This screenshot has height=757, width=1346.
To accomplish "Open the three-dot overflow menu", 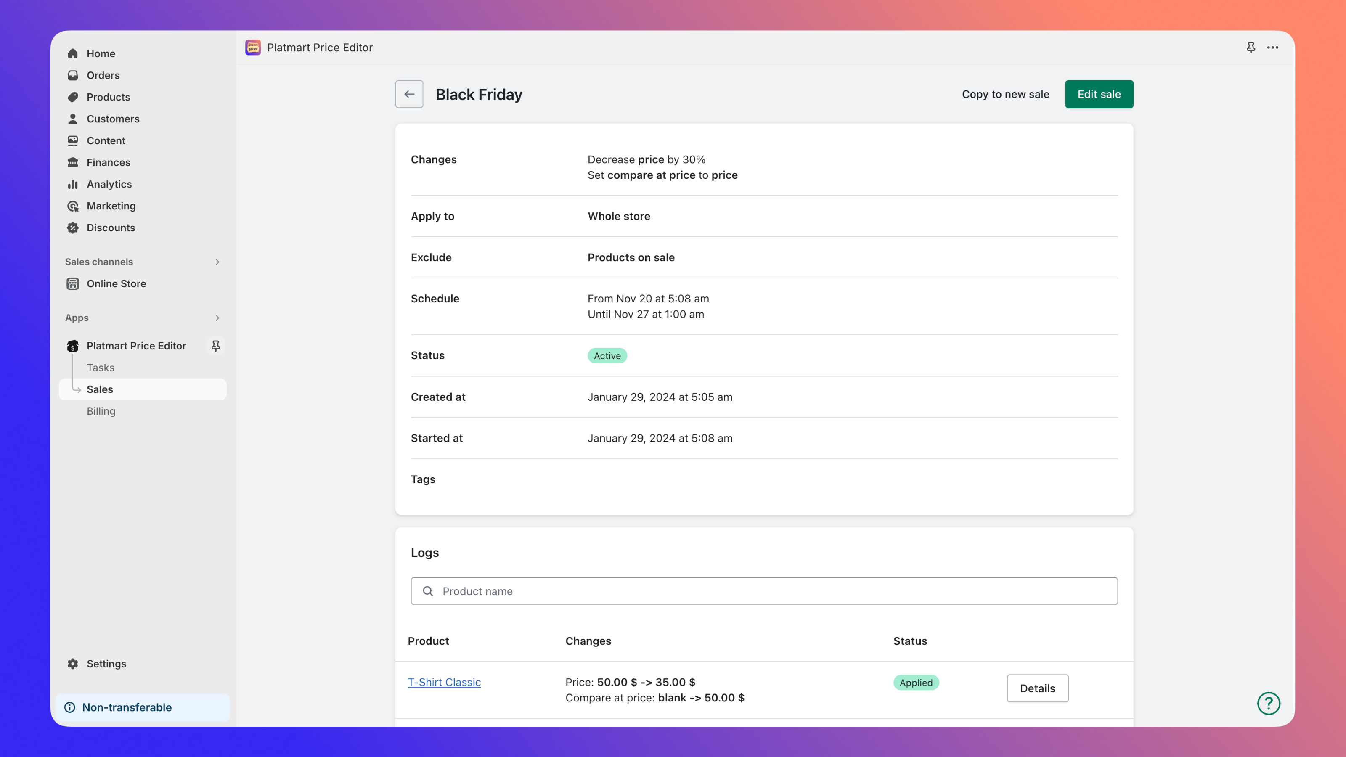I will tap(1273, 48).
